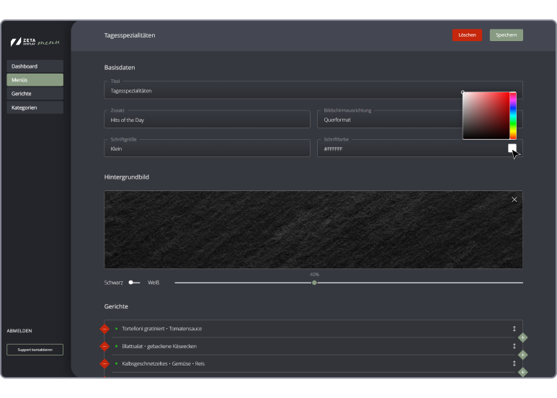Remove Tortelloni gratiniert with red minus icon

click(104, 329)
